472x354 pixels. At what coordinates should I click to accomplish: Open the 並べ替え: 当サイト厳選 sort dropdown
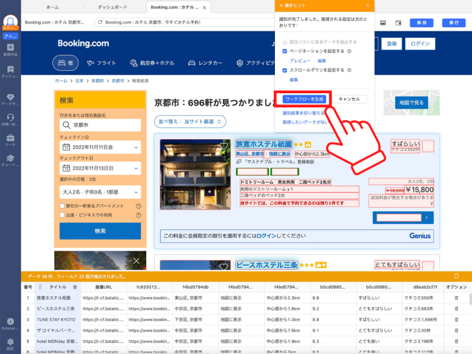[x=190, y=122]
